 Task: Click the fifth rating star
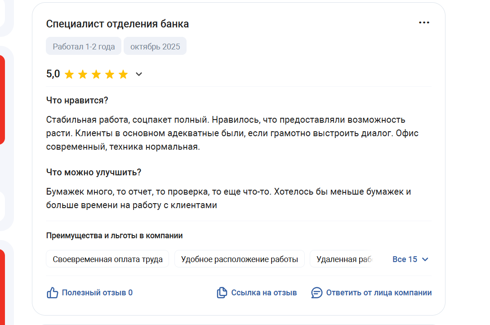click(x=123, y=74)
